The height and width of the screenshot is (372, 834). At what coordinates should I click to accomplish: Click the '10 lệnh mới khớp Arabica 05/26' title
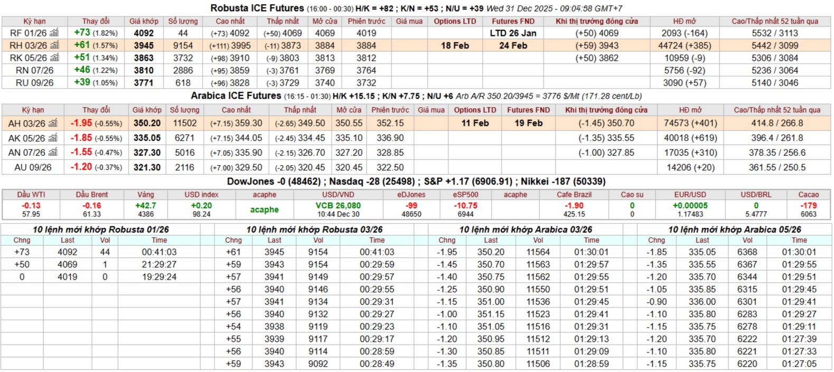click(734, 230)
